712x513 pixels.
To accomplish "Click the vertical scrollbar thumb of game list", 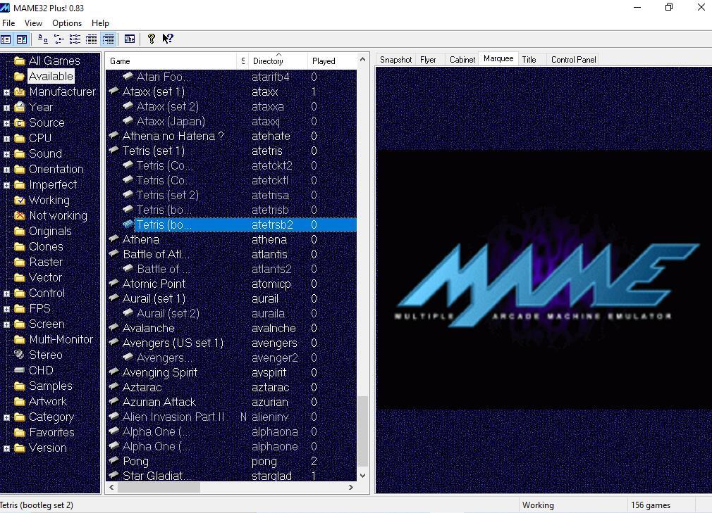I will (x=362, y=431).
